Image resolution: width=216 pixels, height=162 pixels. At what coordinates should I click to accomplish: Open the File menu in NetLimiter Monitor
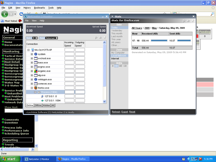click(x=27, y=21)
